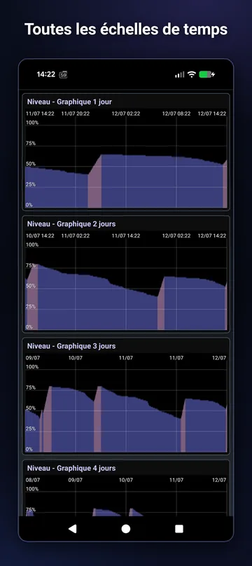Select the 'Niveau - Graphique 4 jours' title
The height and width of the screenshot is (566, 252).
pos(71,468)
